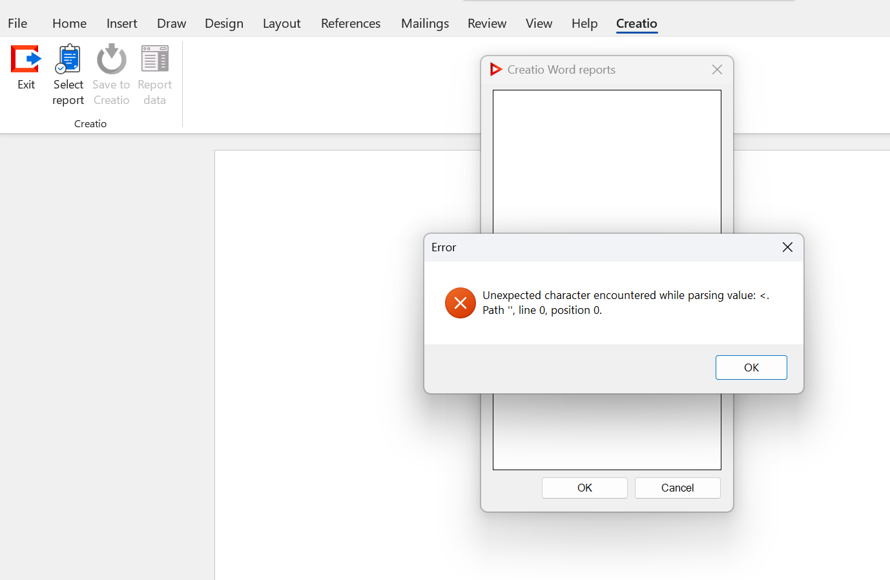Switch to the Insert ribbon tab

click(121, 23)
